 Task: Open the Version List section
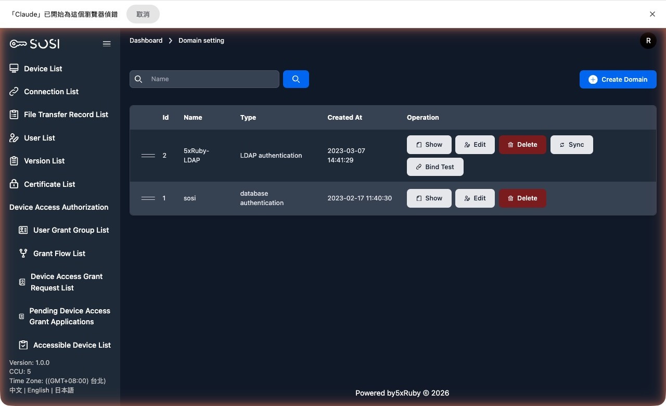pos(44,160)
